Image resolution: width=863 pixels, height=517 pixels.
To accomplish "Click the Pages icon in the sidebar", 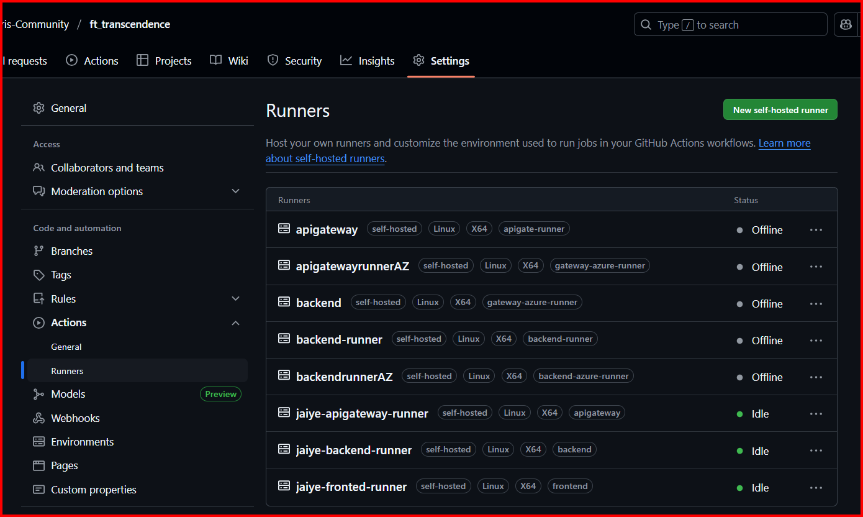I will click(x=39, y=465).
